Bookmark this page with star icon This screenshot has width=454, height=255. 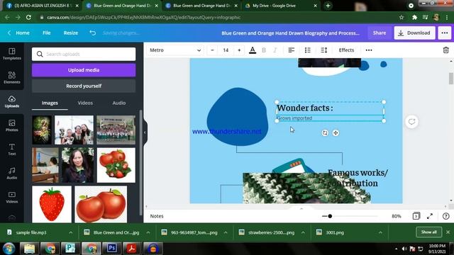click(402, 17)
